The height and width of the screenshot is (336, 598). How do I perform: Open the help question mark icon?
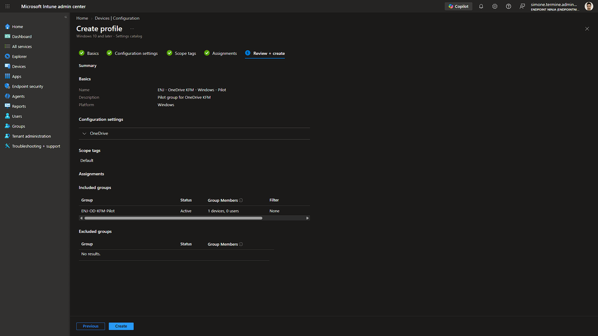(x=509, y=6)
